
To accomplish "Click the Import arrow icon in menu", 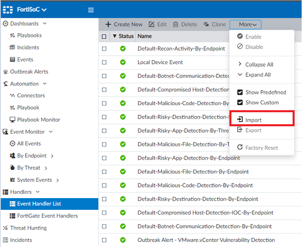I will (x=240, y=119).
